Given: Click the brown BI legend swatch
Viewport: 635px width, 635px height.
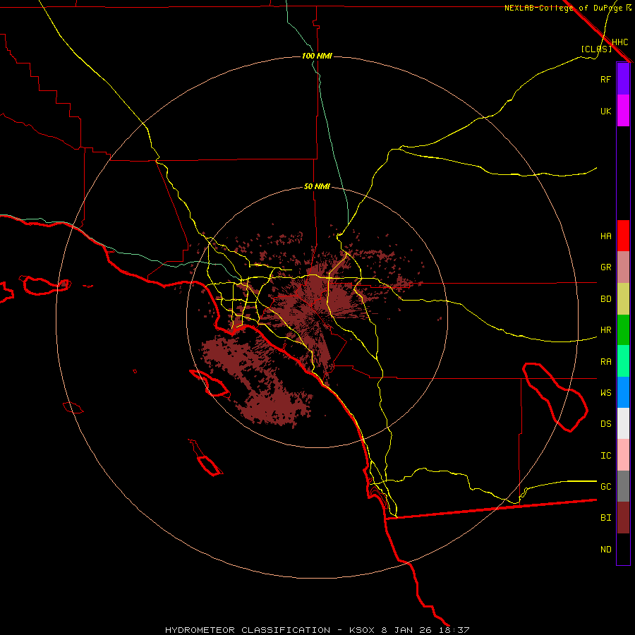Looking at the screenshot, I should 623,518.
